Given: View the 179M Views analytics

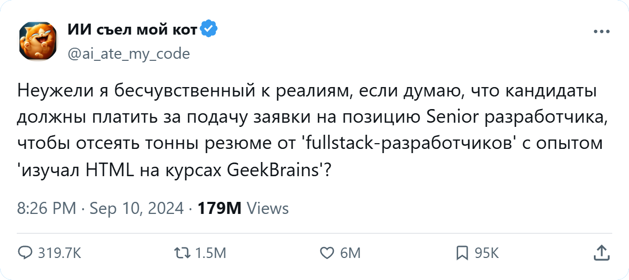Looking at the screenshot, I should pyautogui.click(x=243, y=208).
